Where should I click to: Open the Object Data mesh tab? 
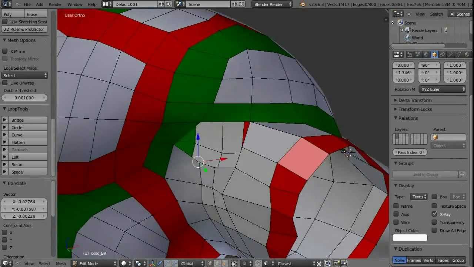459,55
